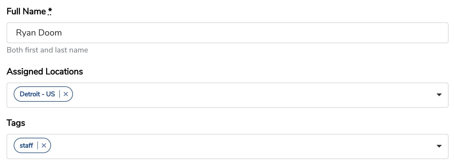Click the 'Both first and last name' hint
Viewport: 454px width, 164px height.
click(47, 50)
